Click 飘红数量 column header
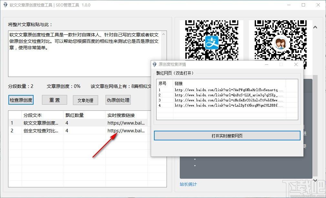The height and width of the screenshot is (198, 326). (85, 115)
